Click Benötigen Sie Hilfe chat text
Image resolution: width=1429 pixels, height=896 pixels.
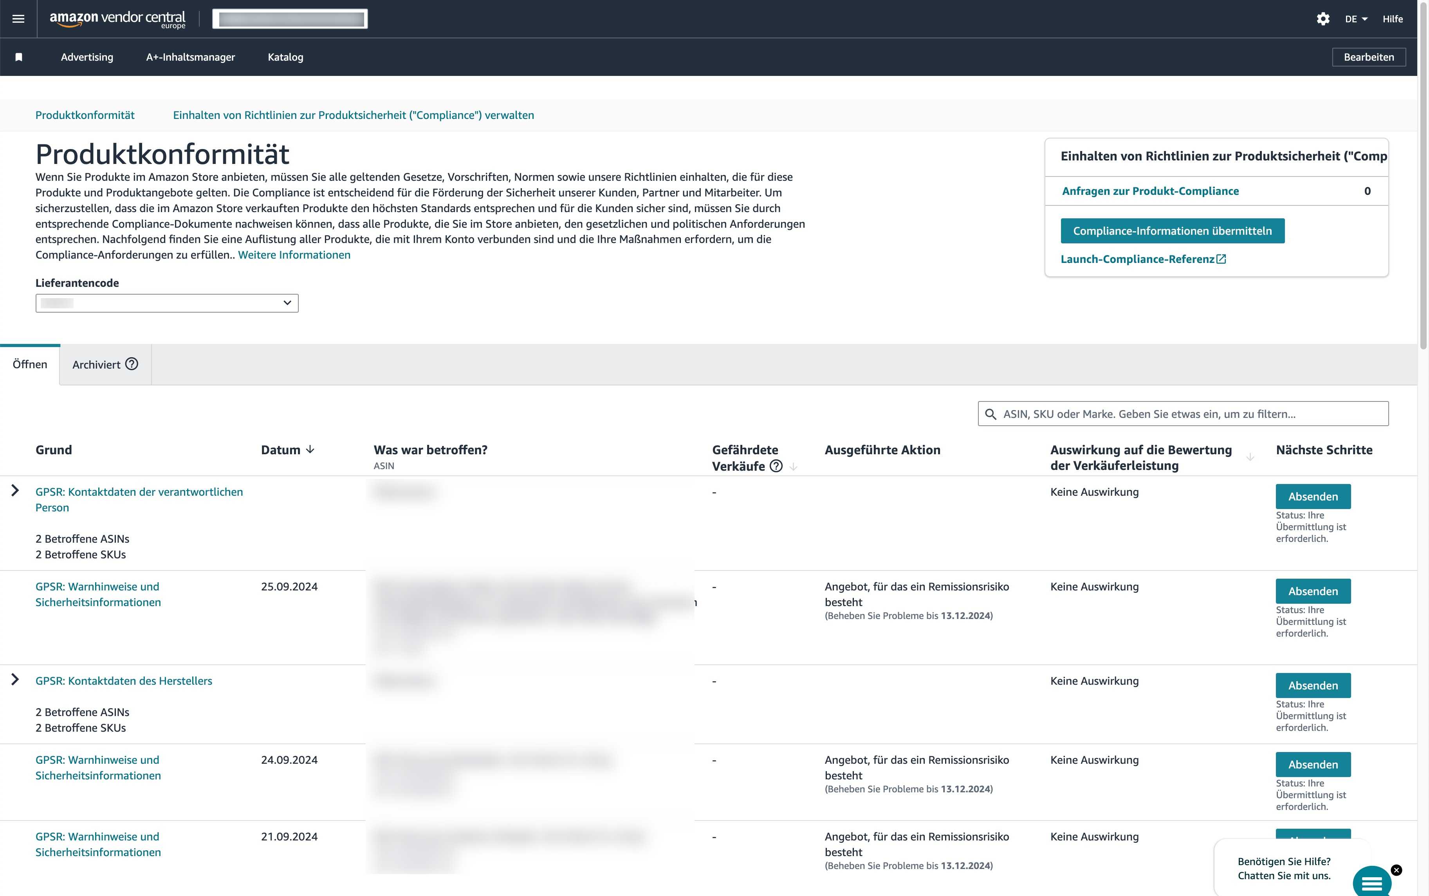(x=1284, y=868)
